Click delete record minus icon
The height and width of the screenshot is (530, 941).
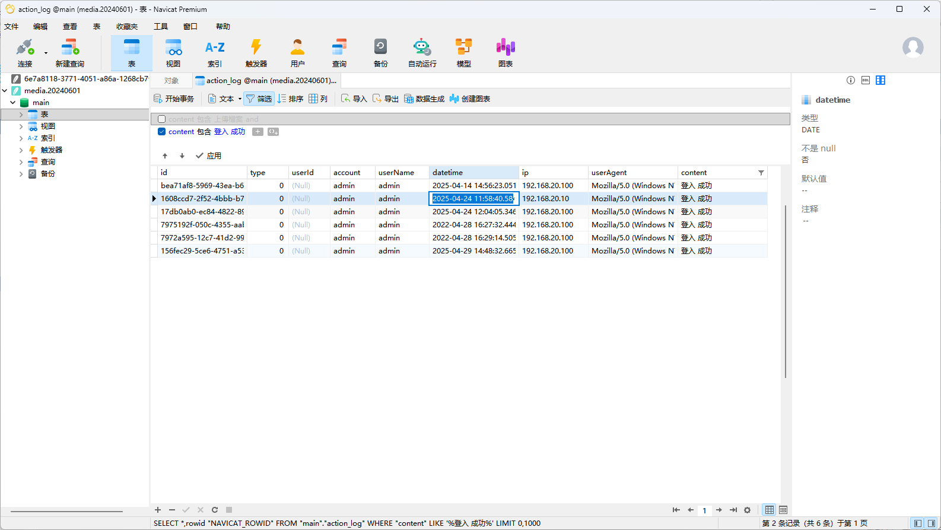coord(172,510)
